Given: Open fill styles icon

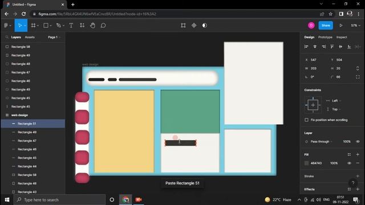Looking at the screenshot, I should point(349,154).
